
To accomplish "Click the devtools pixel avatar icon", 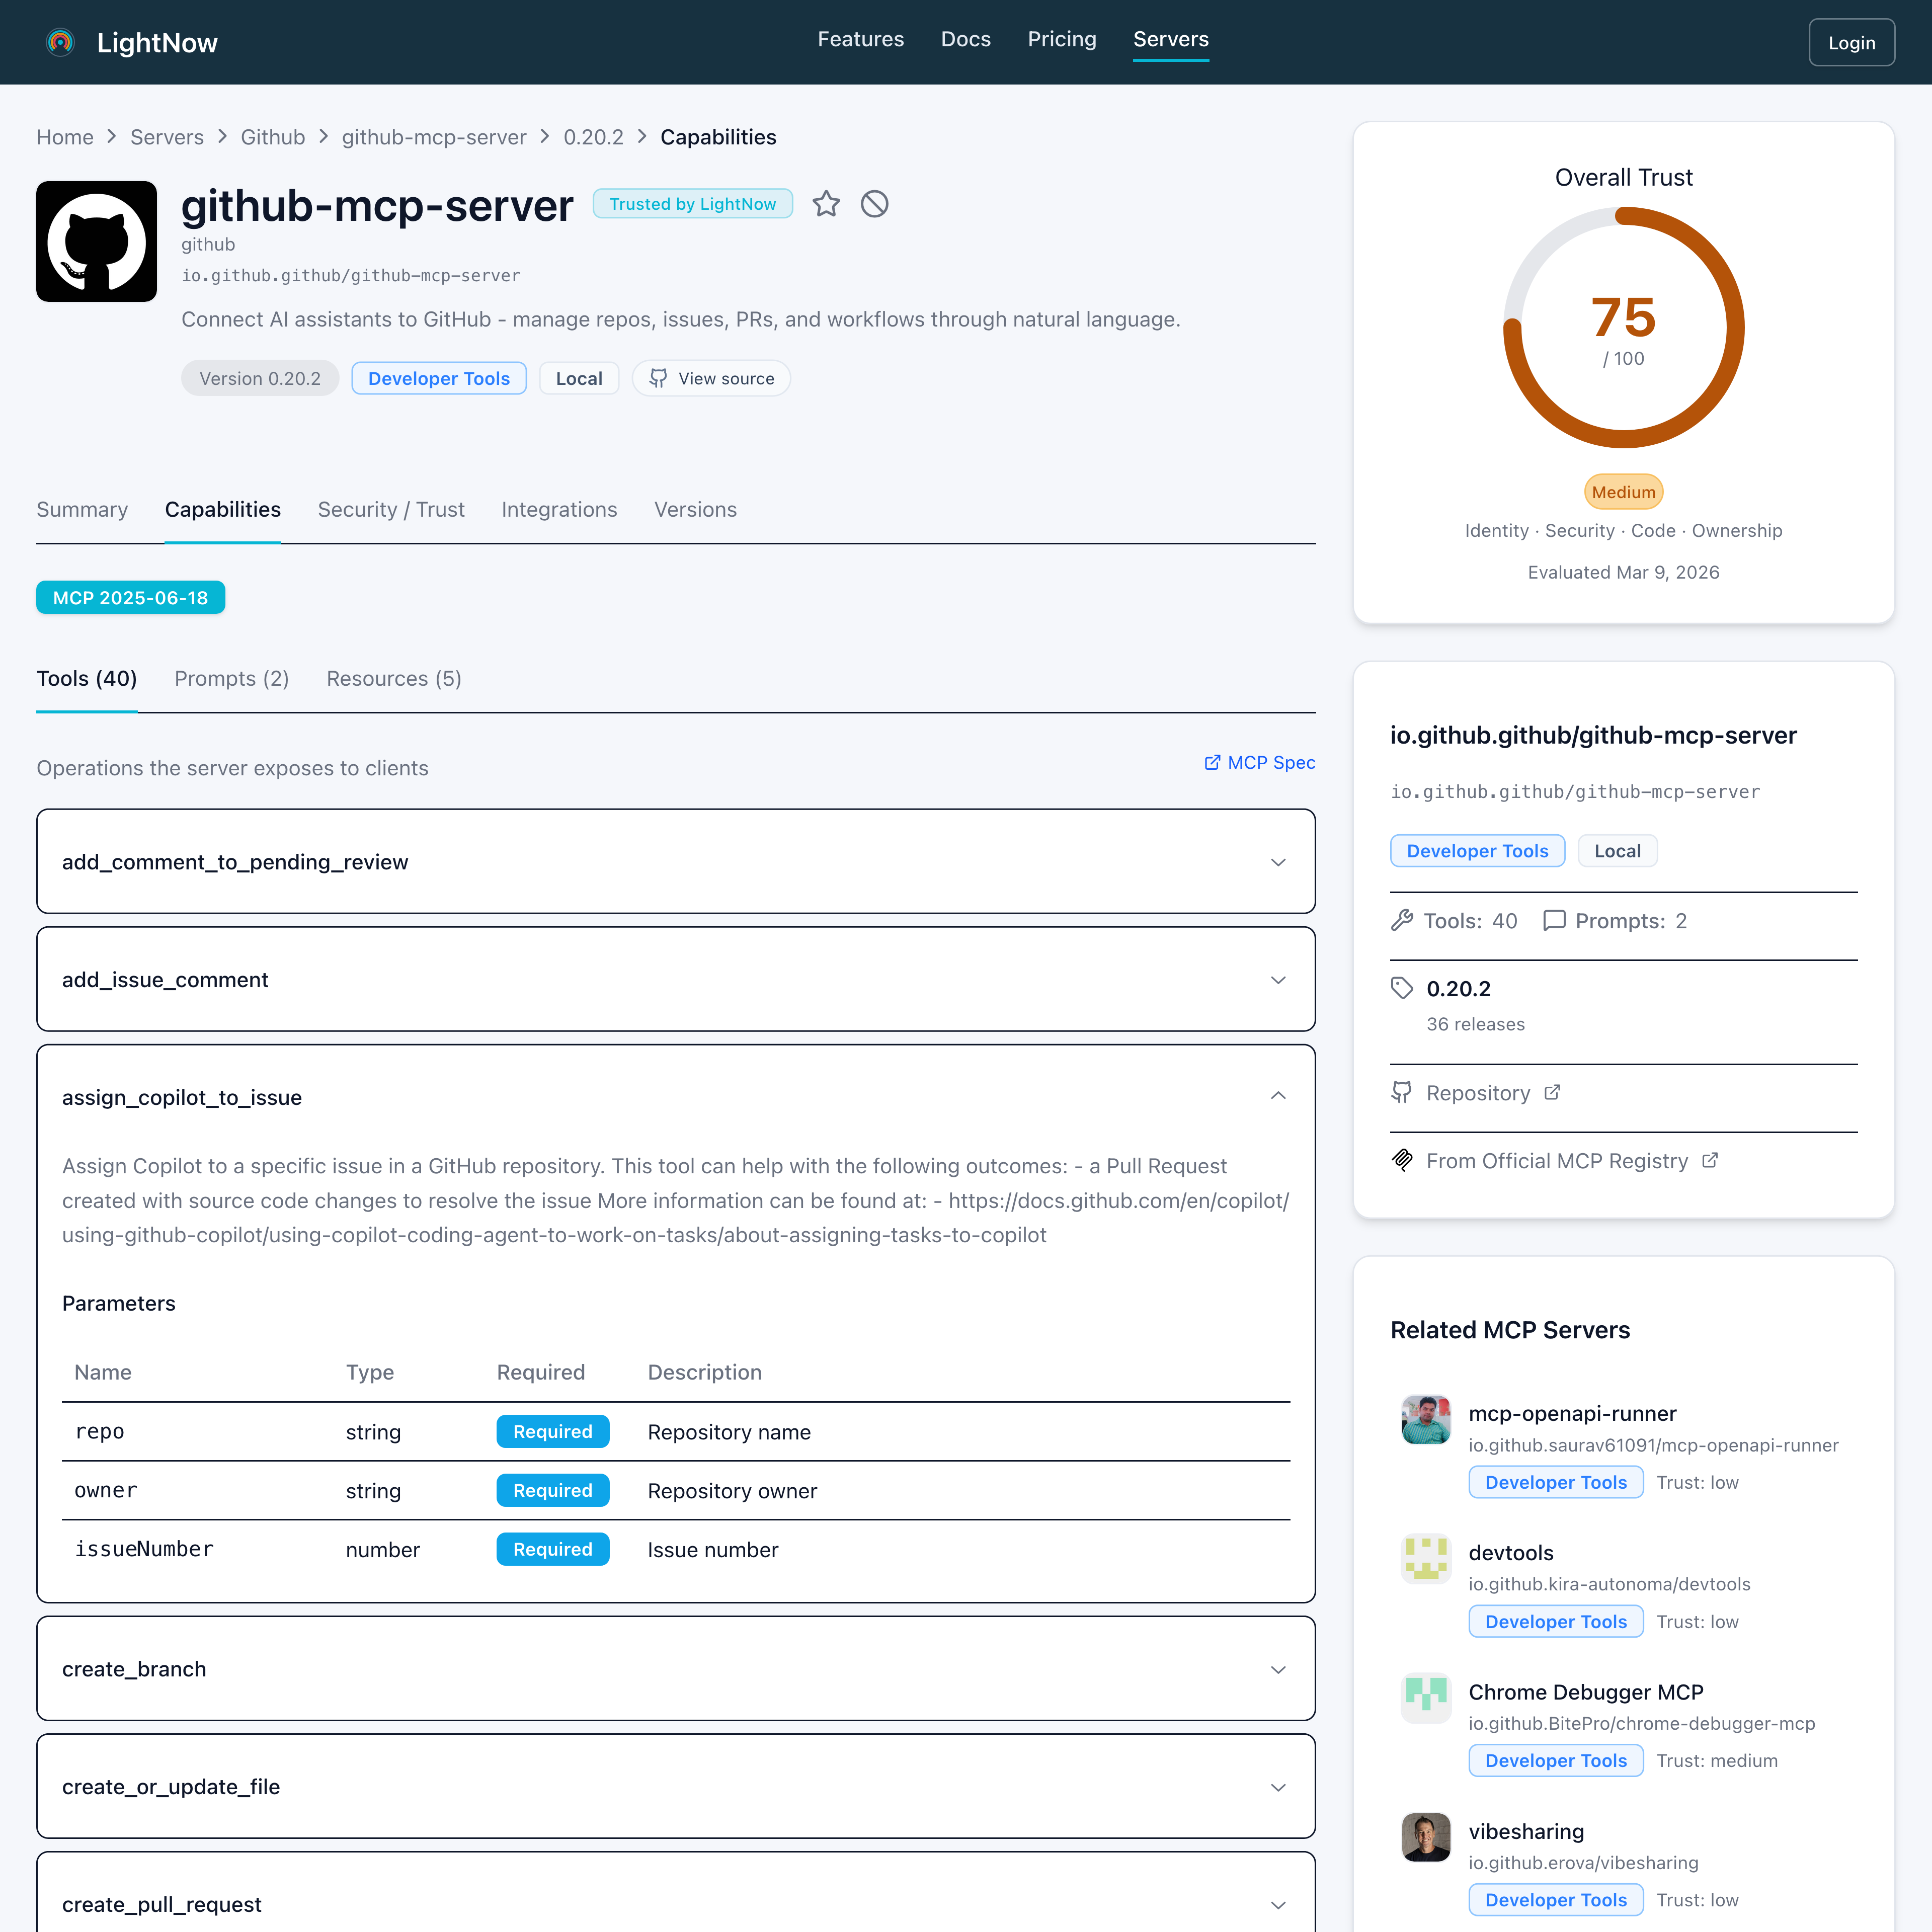I will click(1426, 1558).
